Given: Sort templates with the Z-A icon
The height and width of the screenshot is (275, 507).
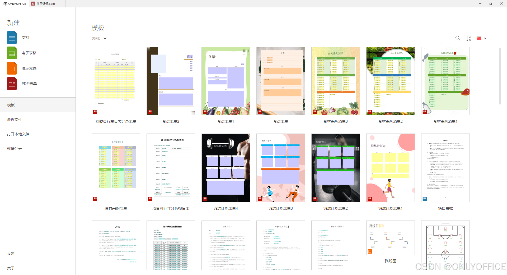Looking at the screenshot, I should pos(468,38).
